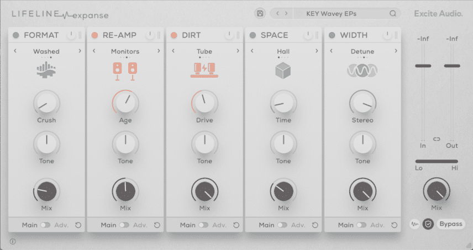Click the save preset disk icon
The width and height of the screenshot is (473, 250).
(260, 14)
